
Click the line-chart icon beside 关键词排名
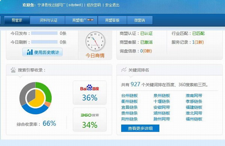(124, 70)
